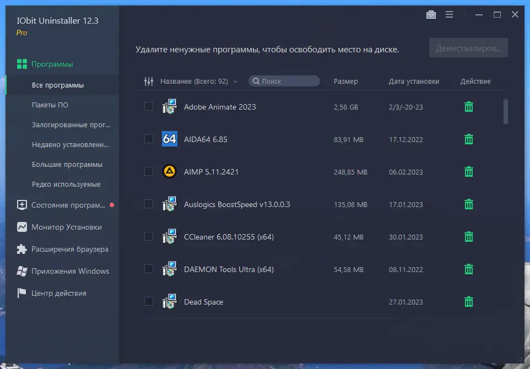The height and width of the screenshot is (369, 530).
Task: Click the Dead Space installer icon
Action: tap(170, 301)
